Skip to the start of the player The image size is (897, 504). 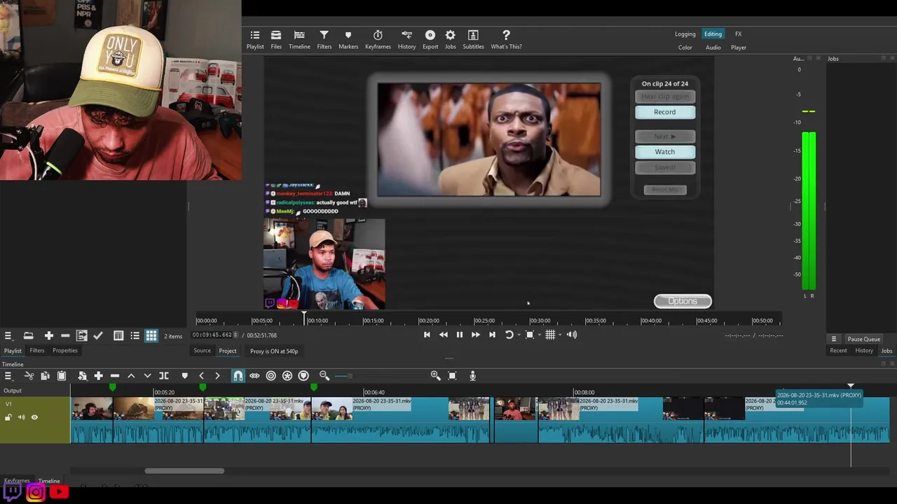coord(427,335)
